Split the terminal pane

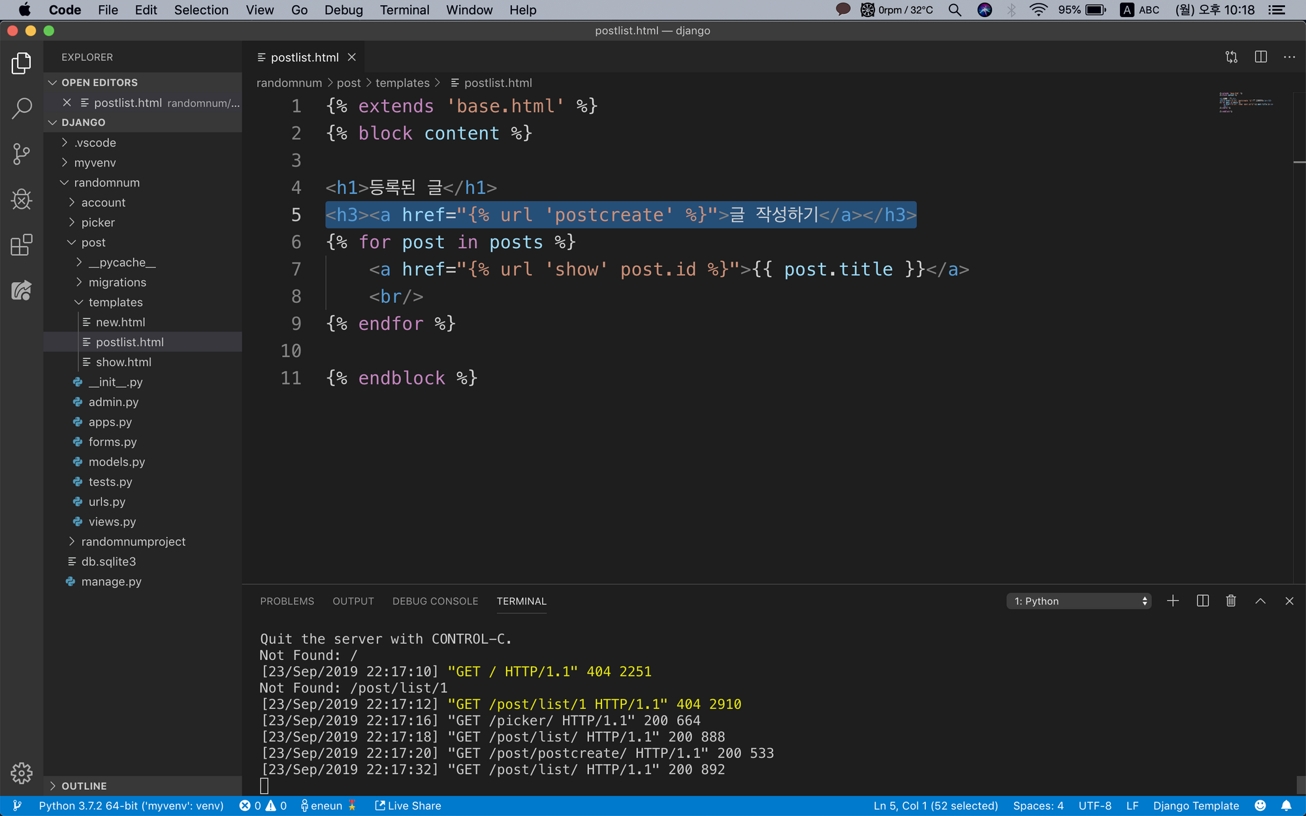click(x=1202, y=601)
